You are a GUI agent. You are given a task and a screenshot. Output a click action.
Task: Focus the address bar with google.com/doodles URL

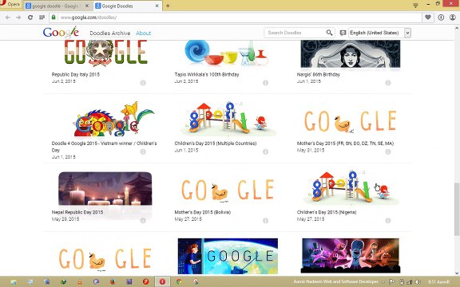pos(235,18)
